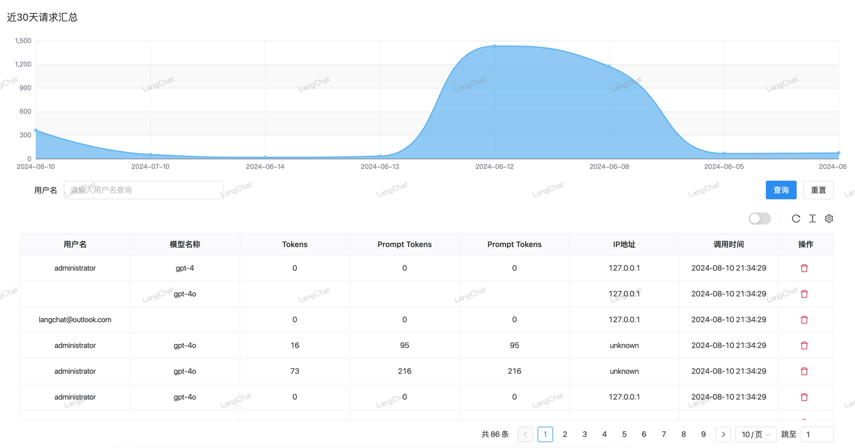This screenshot has width=855, height=448.
Task: Focus the 用户名 search input
Action: pos(143,190)
